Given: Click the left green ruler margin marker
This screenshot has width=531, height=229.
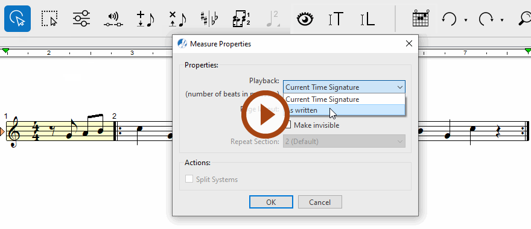Looking at the screenshot, I should 5,51.
